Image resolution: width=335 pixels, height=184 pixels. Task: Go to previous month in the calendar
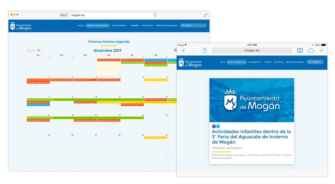pyautogui.click(x=29, y=50)
